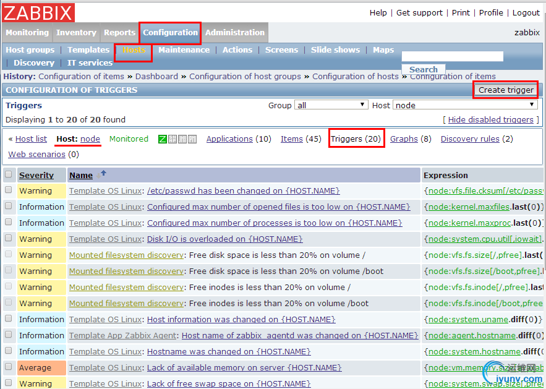Image resolution: width=546 pixels, height=389 pixels.
Task: Click into the search input field
Action: (453, 56)
